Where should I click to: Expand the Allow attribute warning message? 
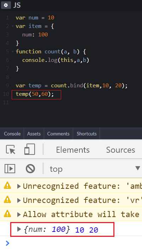click(19, 215)
